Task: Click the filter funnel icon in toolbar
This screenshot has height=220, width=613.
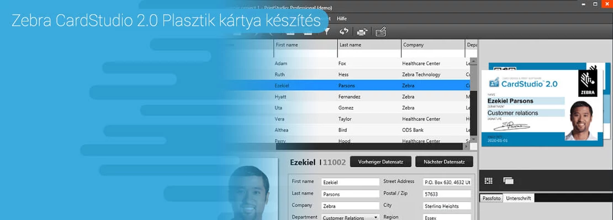Action: pyautogui.click(x=327, y=31)
